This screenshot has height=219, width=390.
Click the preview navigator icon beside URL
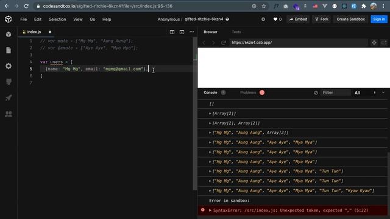coord(374,43)
